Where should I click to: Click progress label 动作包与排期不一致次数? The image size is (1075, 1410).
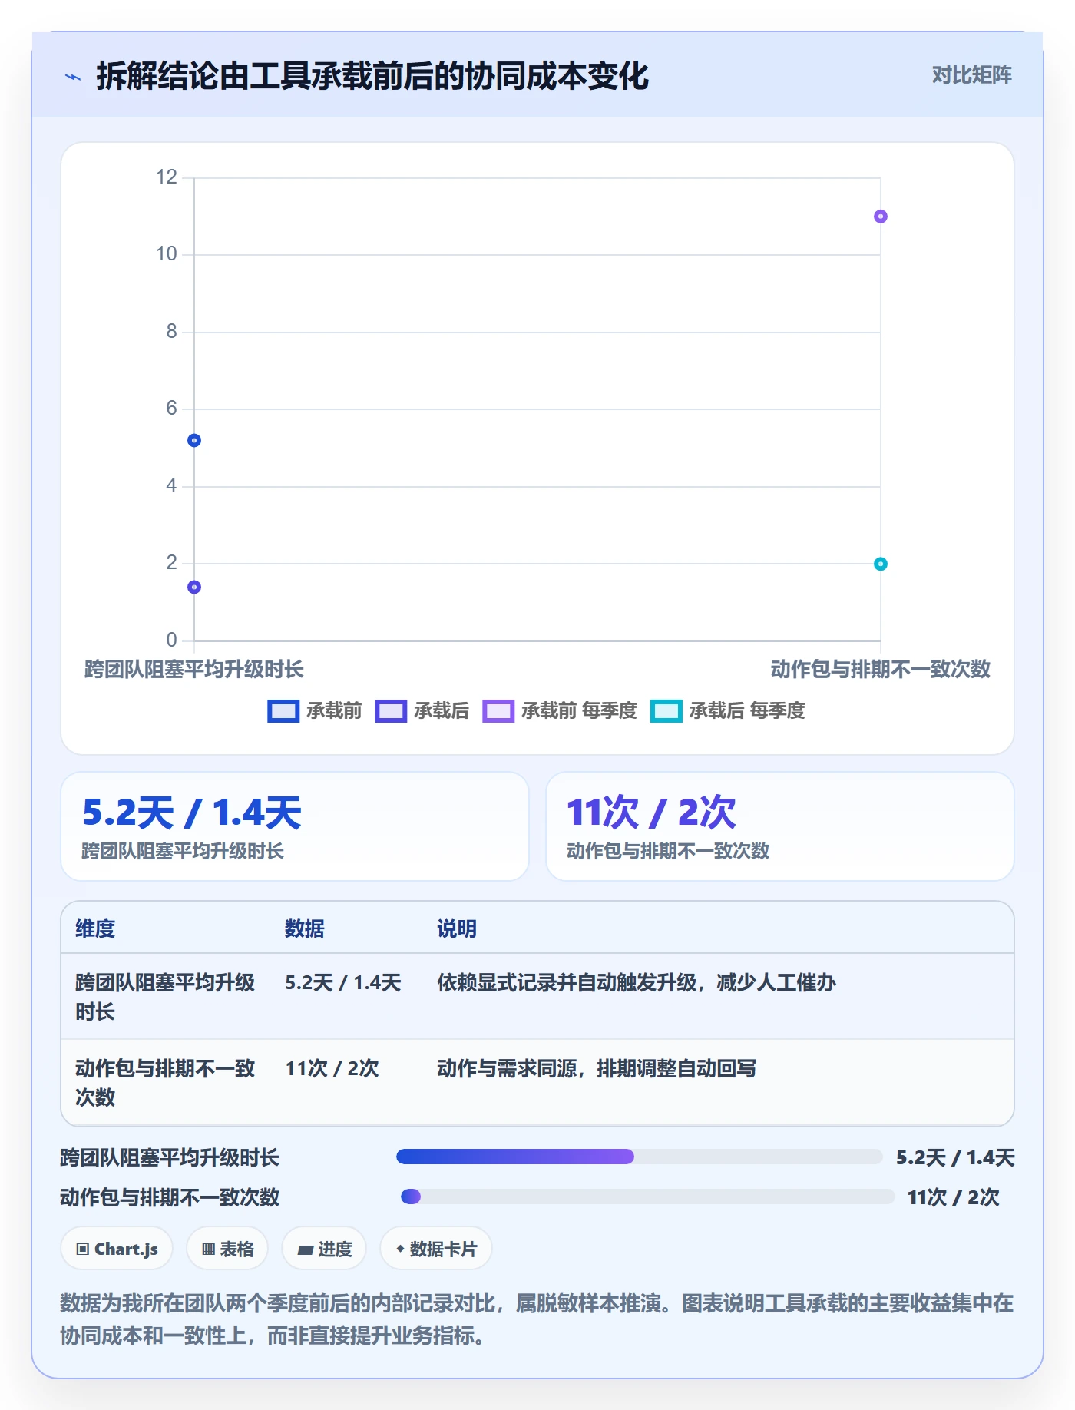click(x=170, y=1197)
